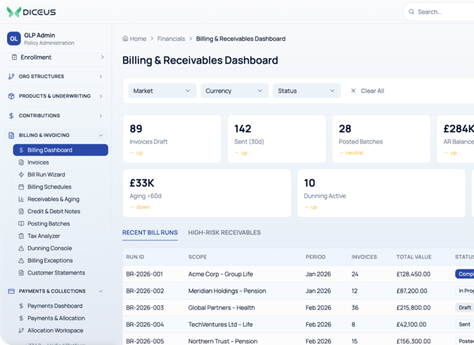Switch to Recent Bill Runs tab

(150, 232)
